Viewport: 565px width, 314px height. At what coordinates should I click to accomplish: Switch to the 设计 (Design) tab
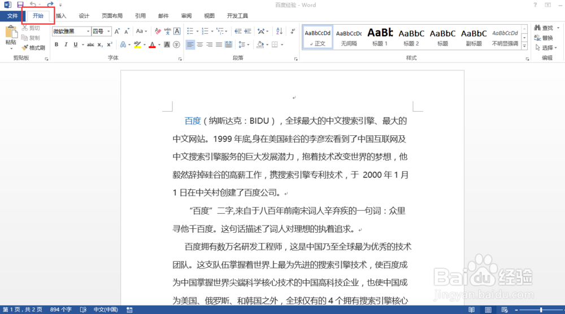click(x=84, y=16)
